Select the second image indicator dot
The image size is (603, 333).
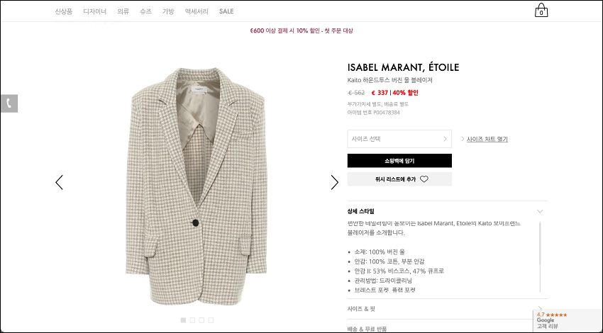tap(192, 320)
